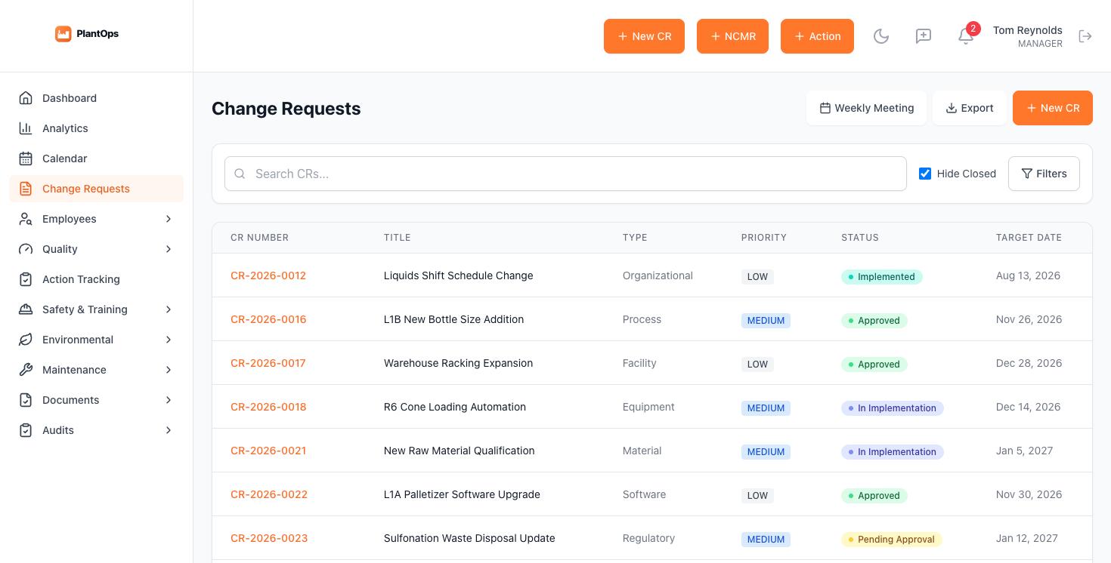The width and height of the screenshot is (1111, 563).
Task: Expand the Employees submenu chevron
Action: (x=169, y=219)
